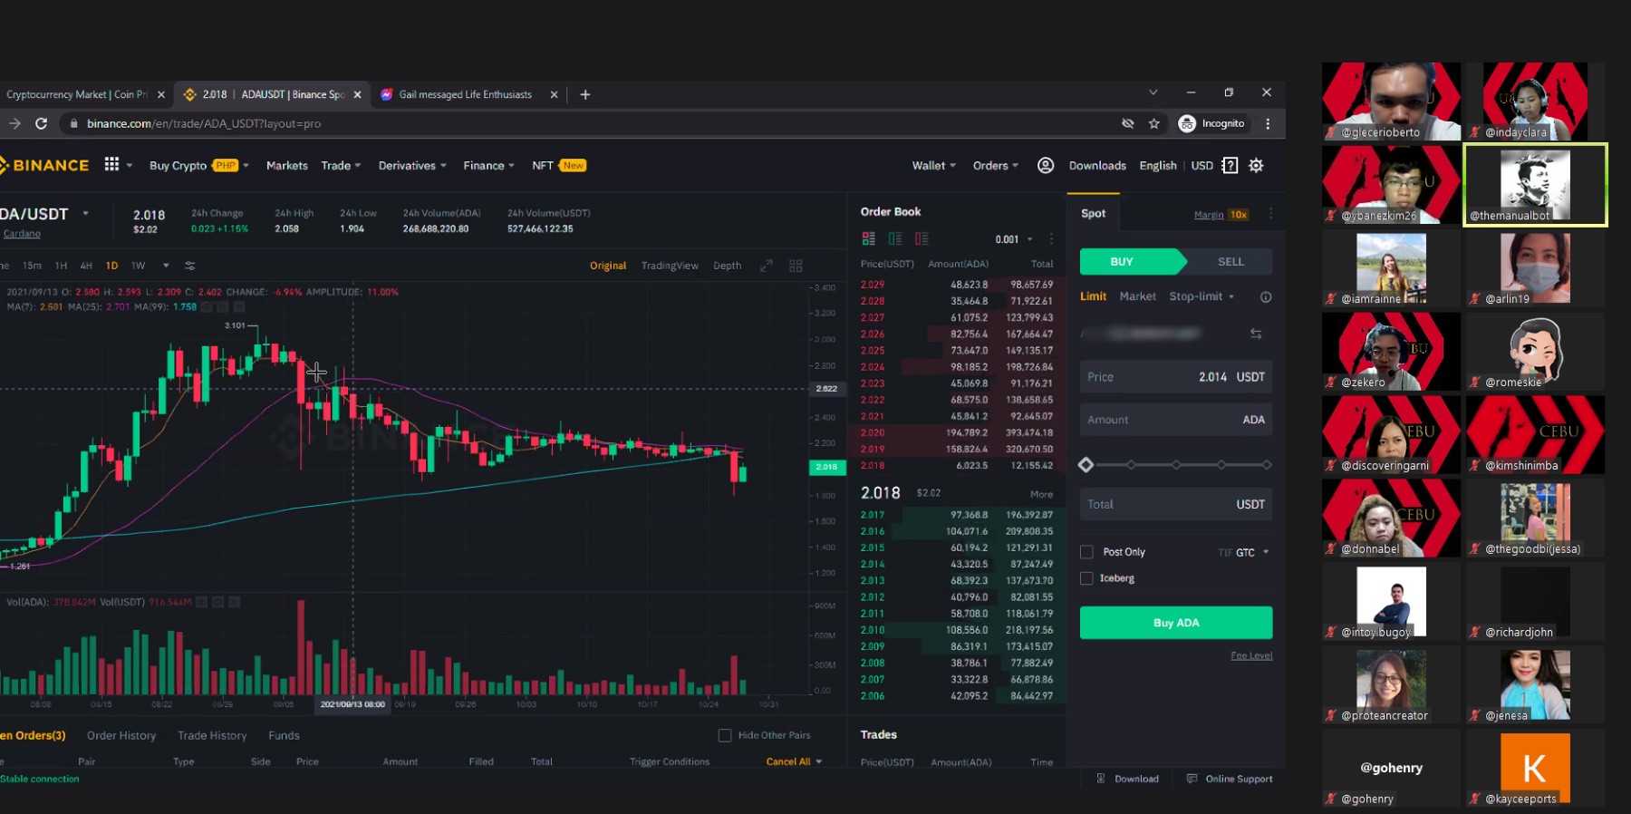Click the Buy ADA button

(1176, 623)
